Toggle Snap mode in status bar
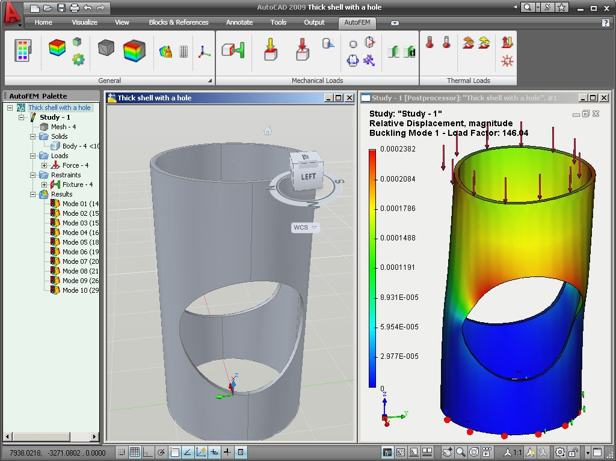 (x=122, y=453)
